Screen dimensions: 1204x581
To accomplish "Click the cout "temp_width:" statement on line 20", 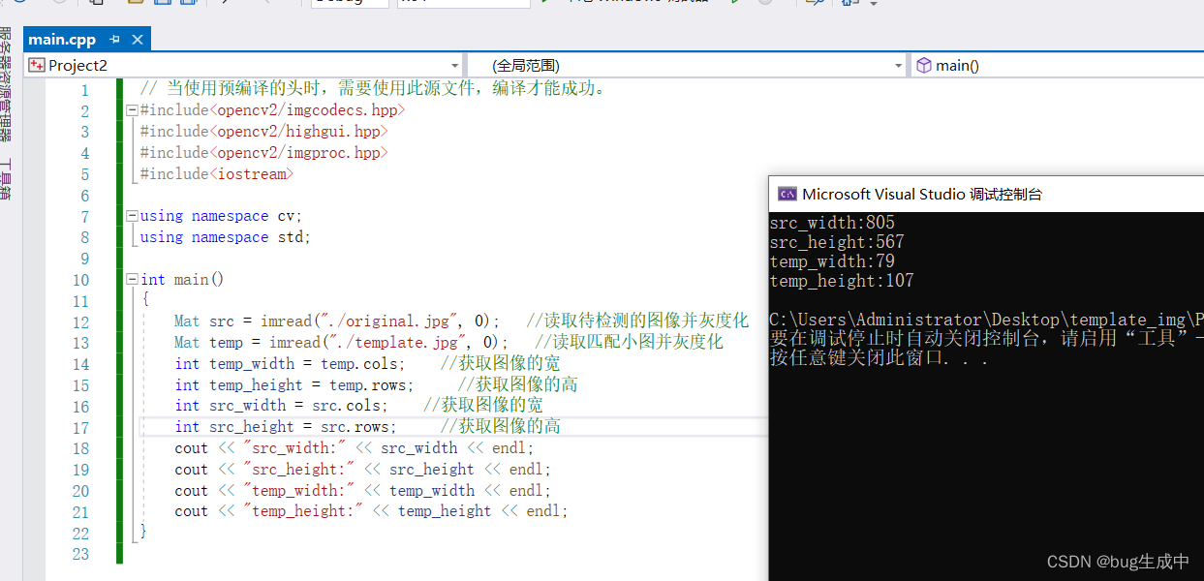I will 363,491.
